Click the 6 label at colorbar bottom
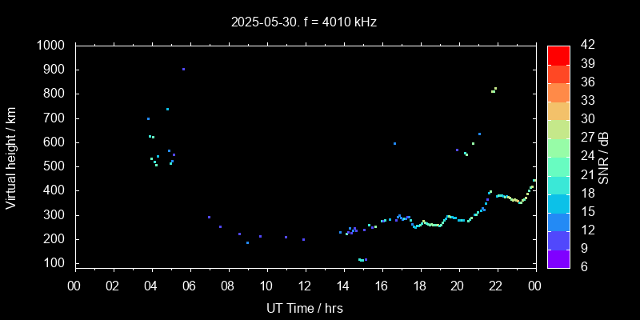 coord(582,266)
